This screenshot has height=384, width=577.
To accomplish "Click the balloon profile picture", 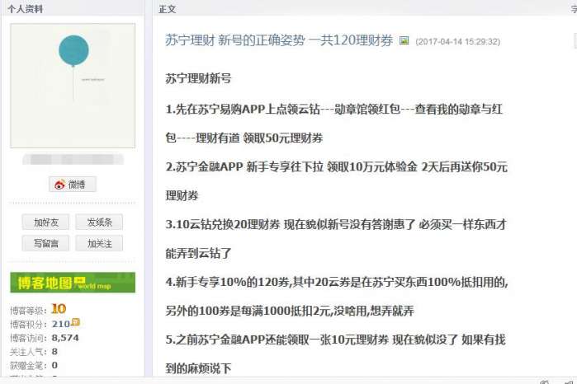I will point(73,86).
